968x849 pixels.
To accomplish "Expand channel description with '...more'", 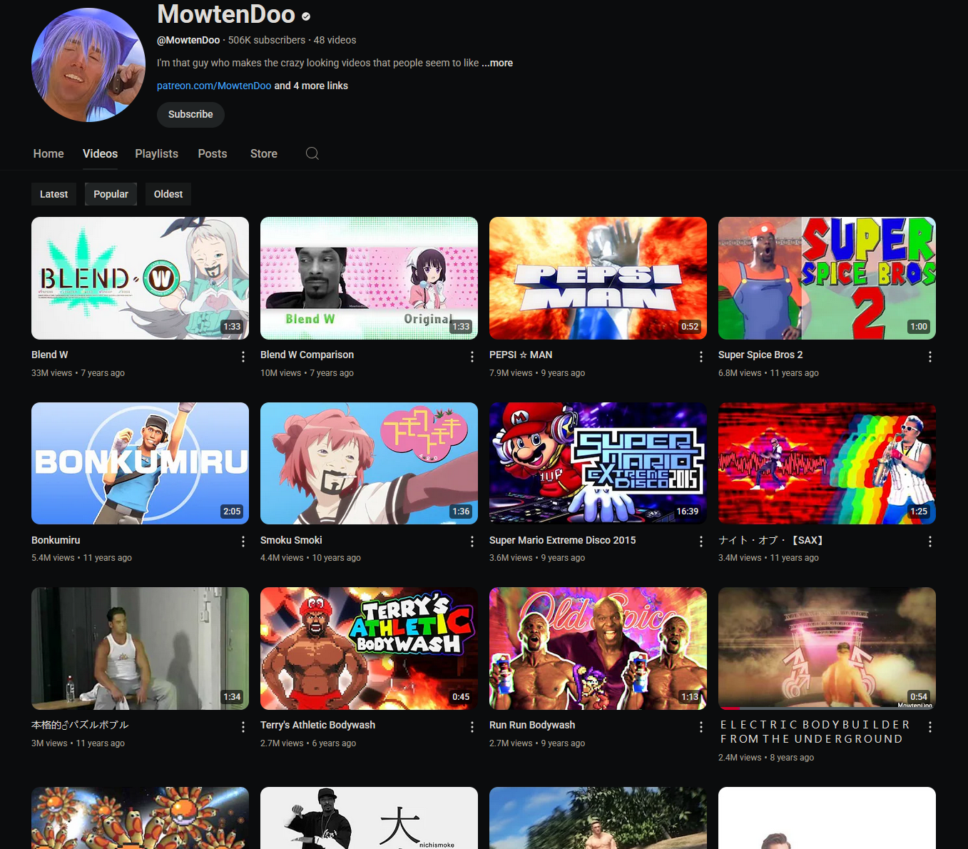I will [x=497, y=63].
